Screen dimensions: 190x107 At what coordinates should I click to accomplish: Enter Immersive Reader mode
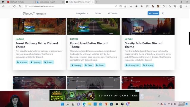point(121,6)
